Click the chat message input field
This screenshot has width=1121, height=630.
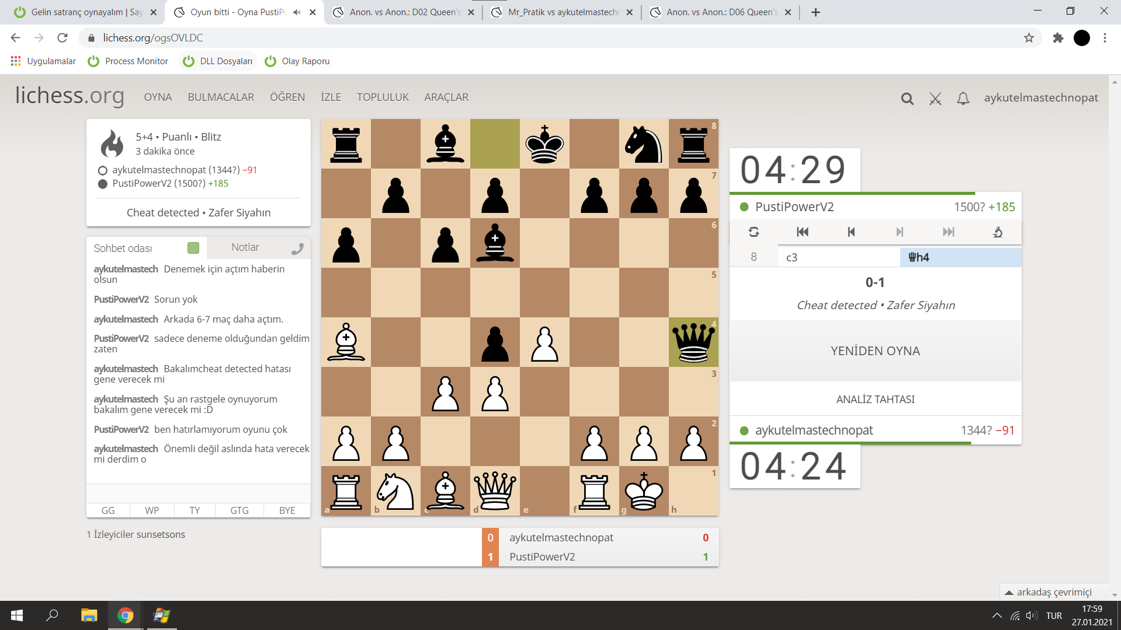click(199, 493)
